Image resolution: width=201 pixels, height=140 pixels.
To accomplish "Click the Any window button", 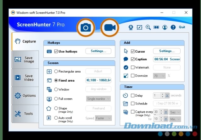I will point(98,89).
